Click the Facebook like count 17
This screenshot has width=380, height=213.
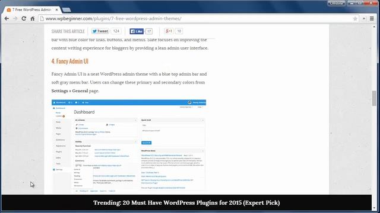(149, 31)
